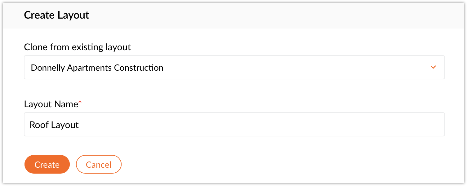
Task: Click the Create Layout heading
Action: (56, 15)
